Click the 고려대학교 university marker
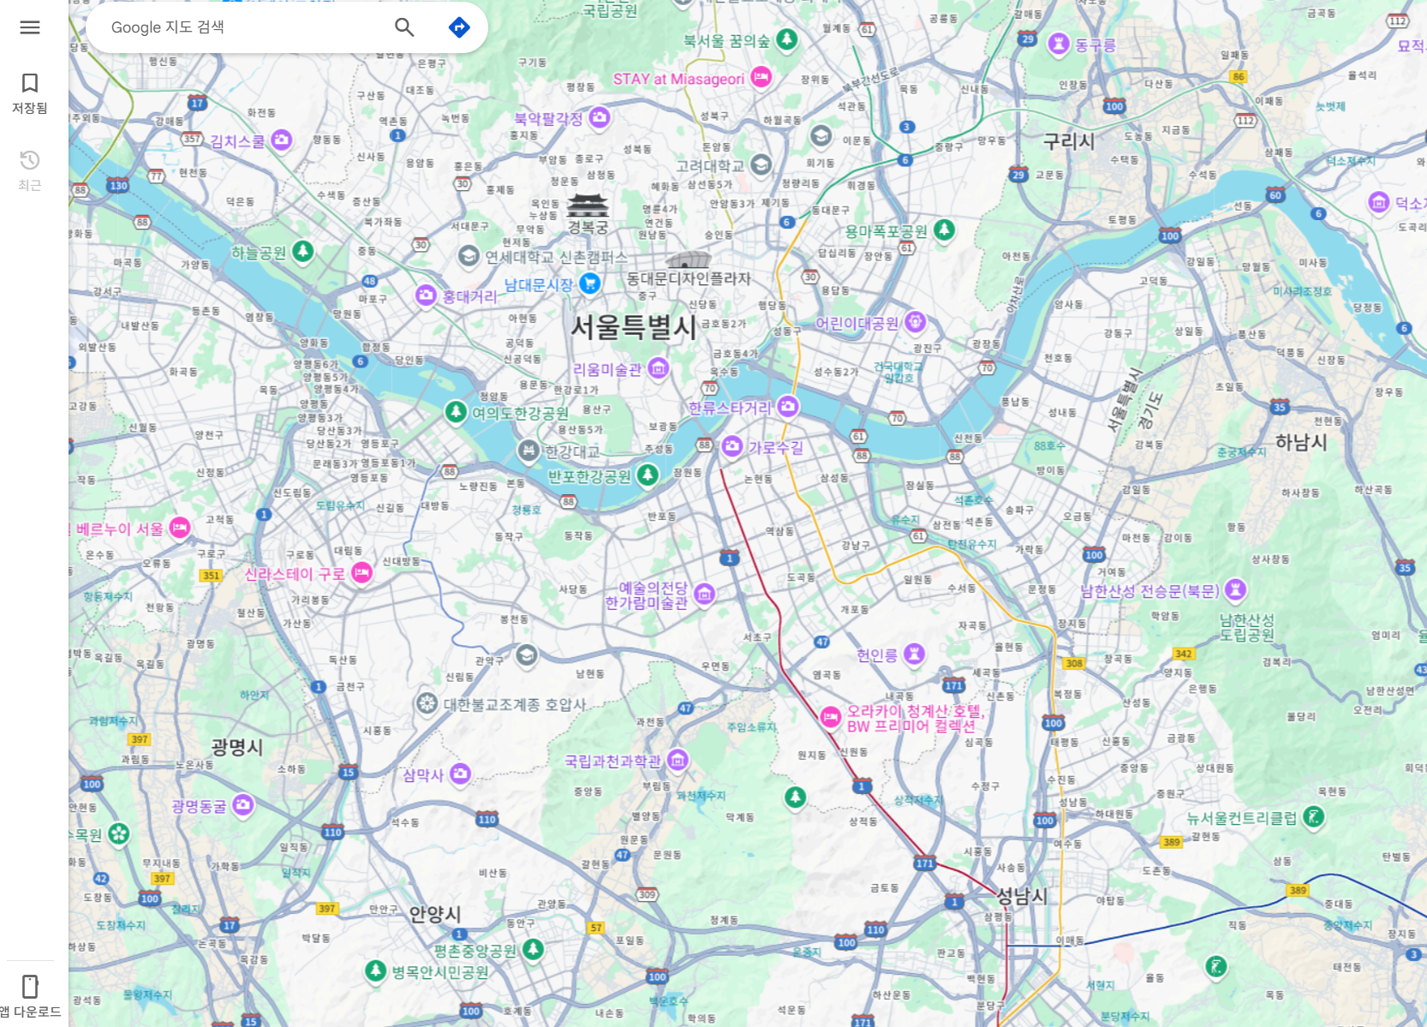1427x1027 pixels. pos(761,164)
